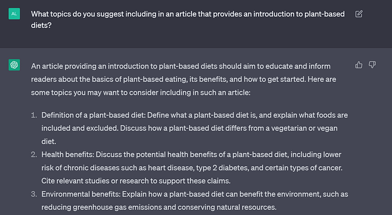392x215 pixels.
Task: Click the 'Cite relevant studies or research' sentence
Action: click(x=136, y=181)
